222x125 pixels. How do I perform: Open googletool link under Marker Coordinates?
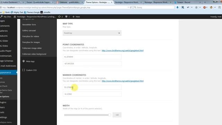point(122,81)
